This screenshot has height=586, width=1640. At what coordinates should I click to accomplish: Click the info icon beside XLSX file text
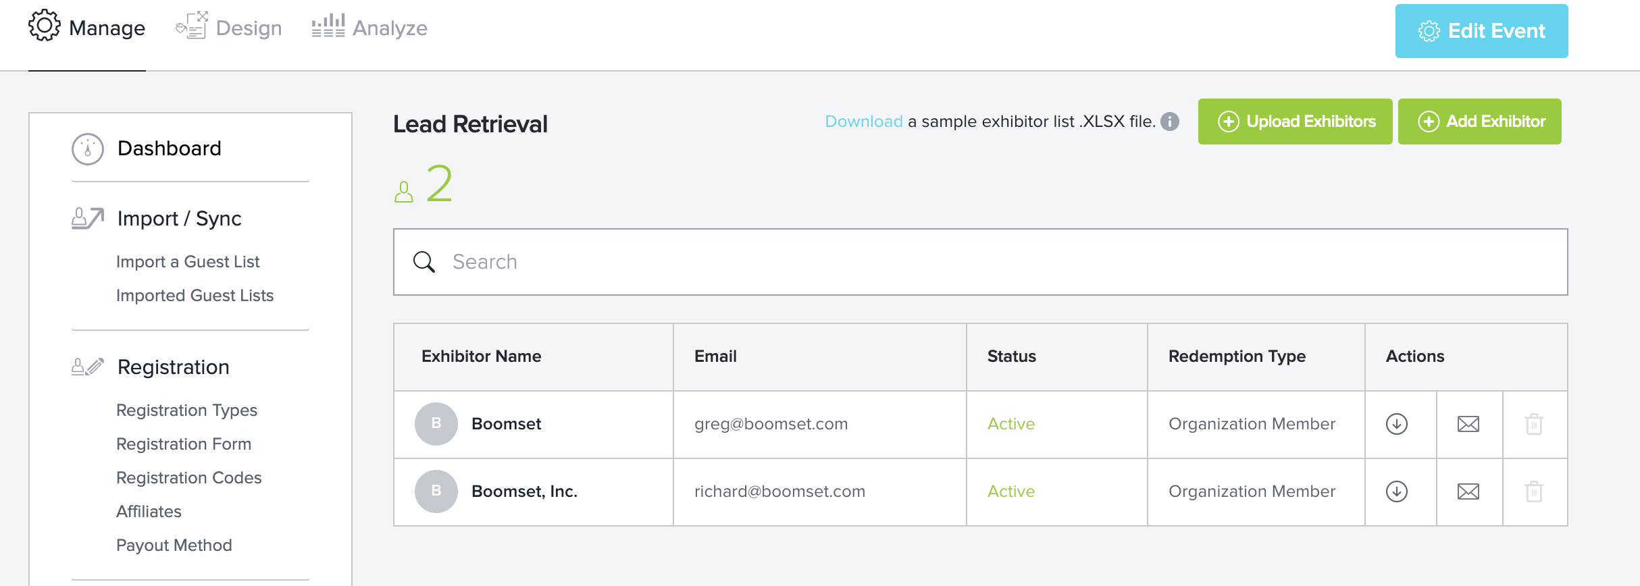pyautogui.click(x=1170, y=122)
